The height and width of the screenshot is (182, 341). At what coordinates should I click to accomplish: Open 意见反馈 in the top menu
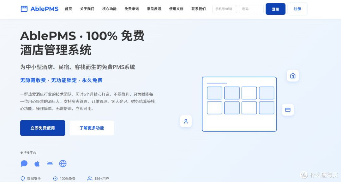click(154, 9)
